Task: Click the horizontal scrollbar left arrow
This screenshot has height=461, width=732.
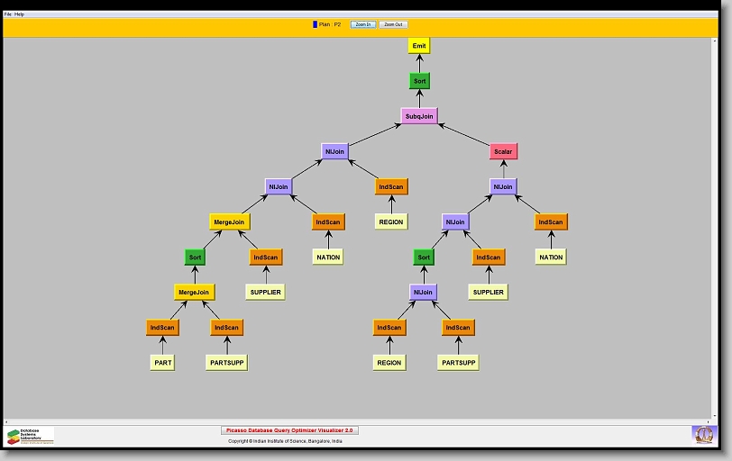Action: (6, 420)
